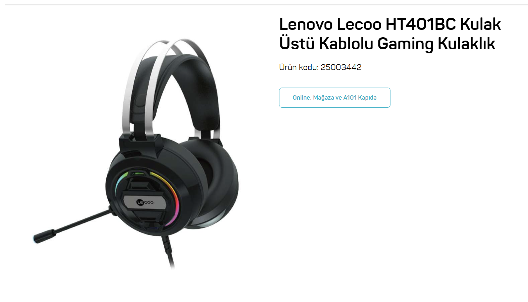Click the Kablolu word in the product title

pyautogui.click(x=346, y=43)
